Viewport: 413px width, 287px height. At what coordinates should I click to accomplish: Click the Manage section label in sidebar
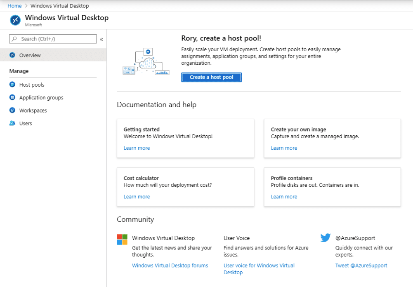(x=19, y=71)
